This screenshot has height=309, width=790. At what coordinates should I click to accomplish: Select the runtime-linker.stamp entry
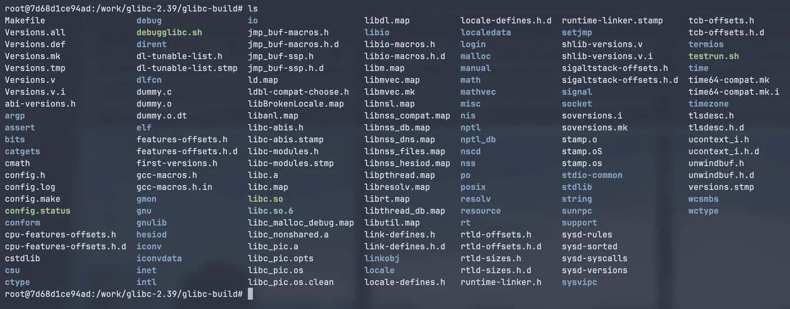pos(612,21)
